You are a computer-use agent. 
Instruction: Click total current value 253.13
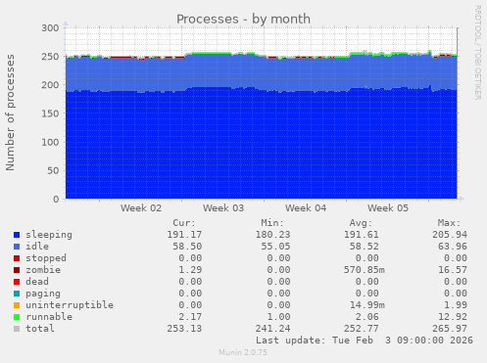(184, 329)
